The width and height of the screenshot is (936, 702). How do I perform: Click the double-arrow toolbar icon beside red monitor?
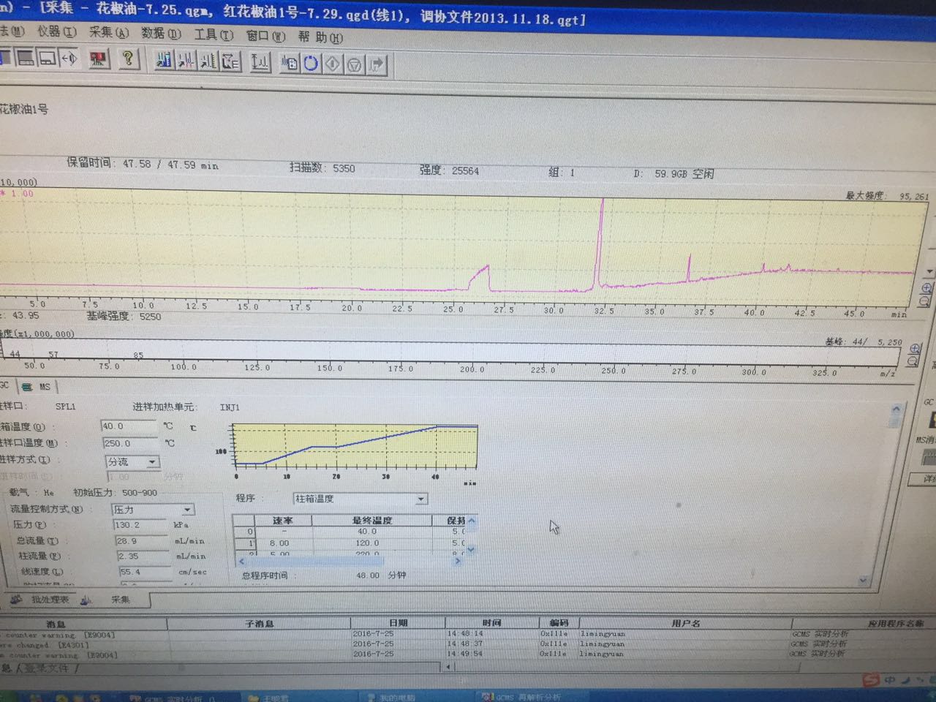pyautogui.click(x=69, y=58)
